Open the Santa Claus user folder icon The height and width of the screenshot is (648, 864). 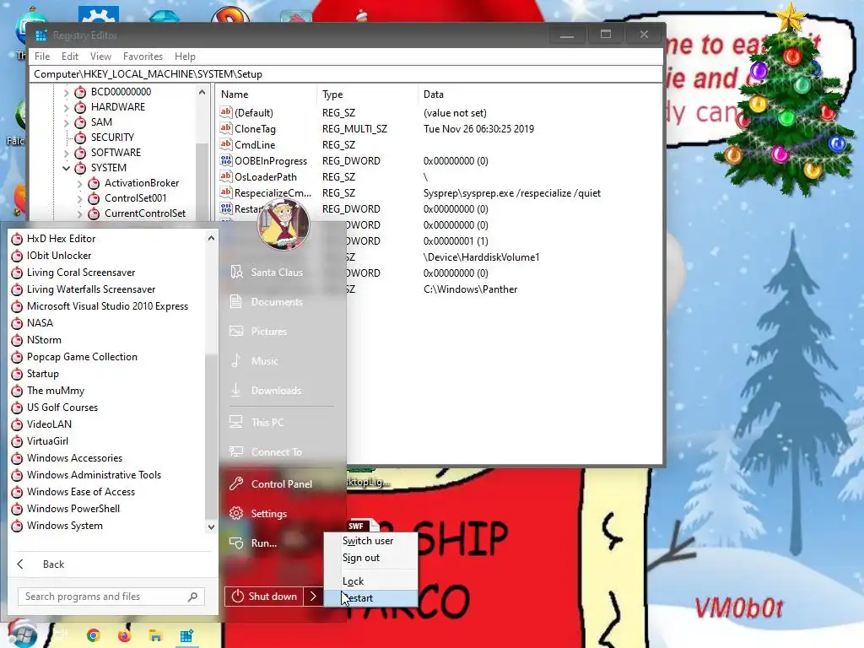pyautogui.click(x=236, y=273)
